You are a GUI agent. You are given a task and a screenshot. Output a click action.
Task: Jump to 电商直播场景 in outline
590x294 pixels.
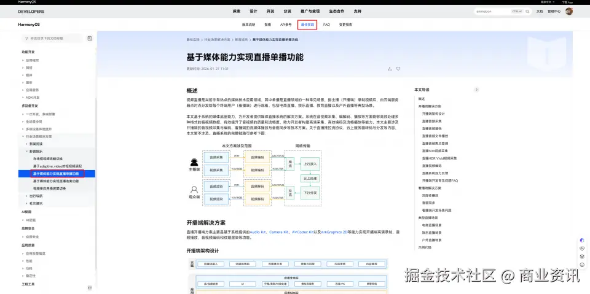point(432,225)
